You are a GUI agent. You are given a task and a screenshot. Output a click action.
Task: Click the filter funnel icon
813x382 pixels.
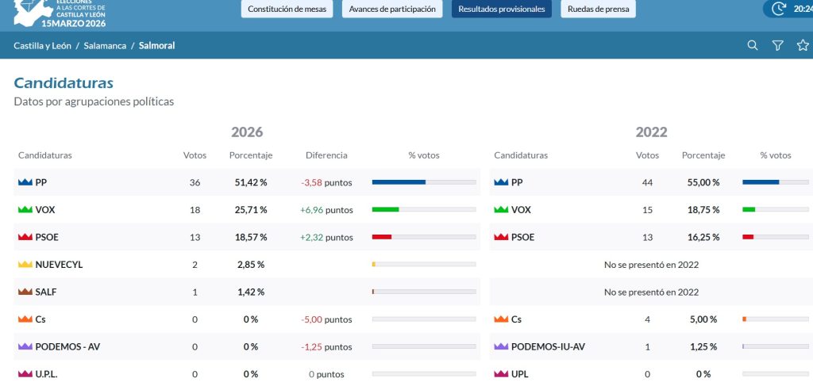tap(778, 45)
